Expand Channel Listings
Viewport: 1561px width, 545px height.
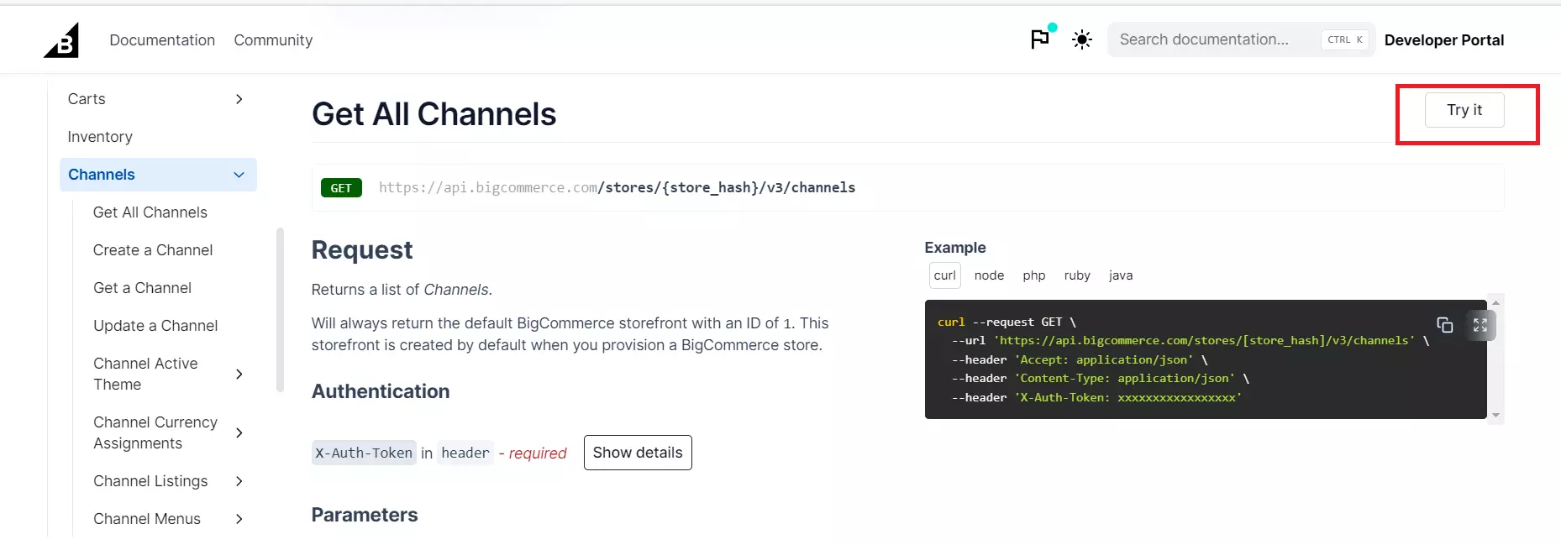point(239,481)
